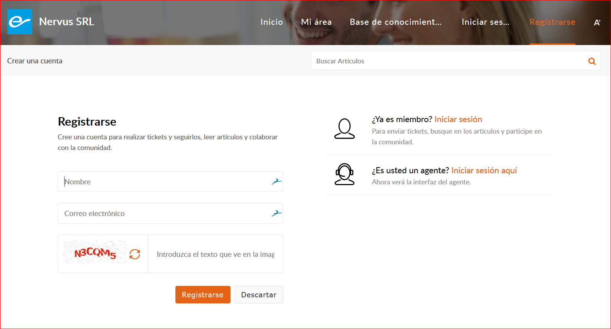The width and height of the screenshot is (611, 329).
Task: Click the Nervus SRL title
Action: [66, 22]
